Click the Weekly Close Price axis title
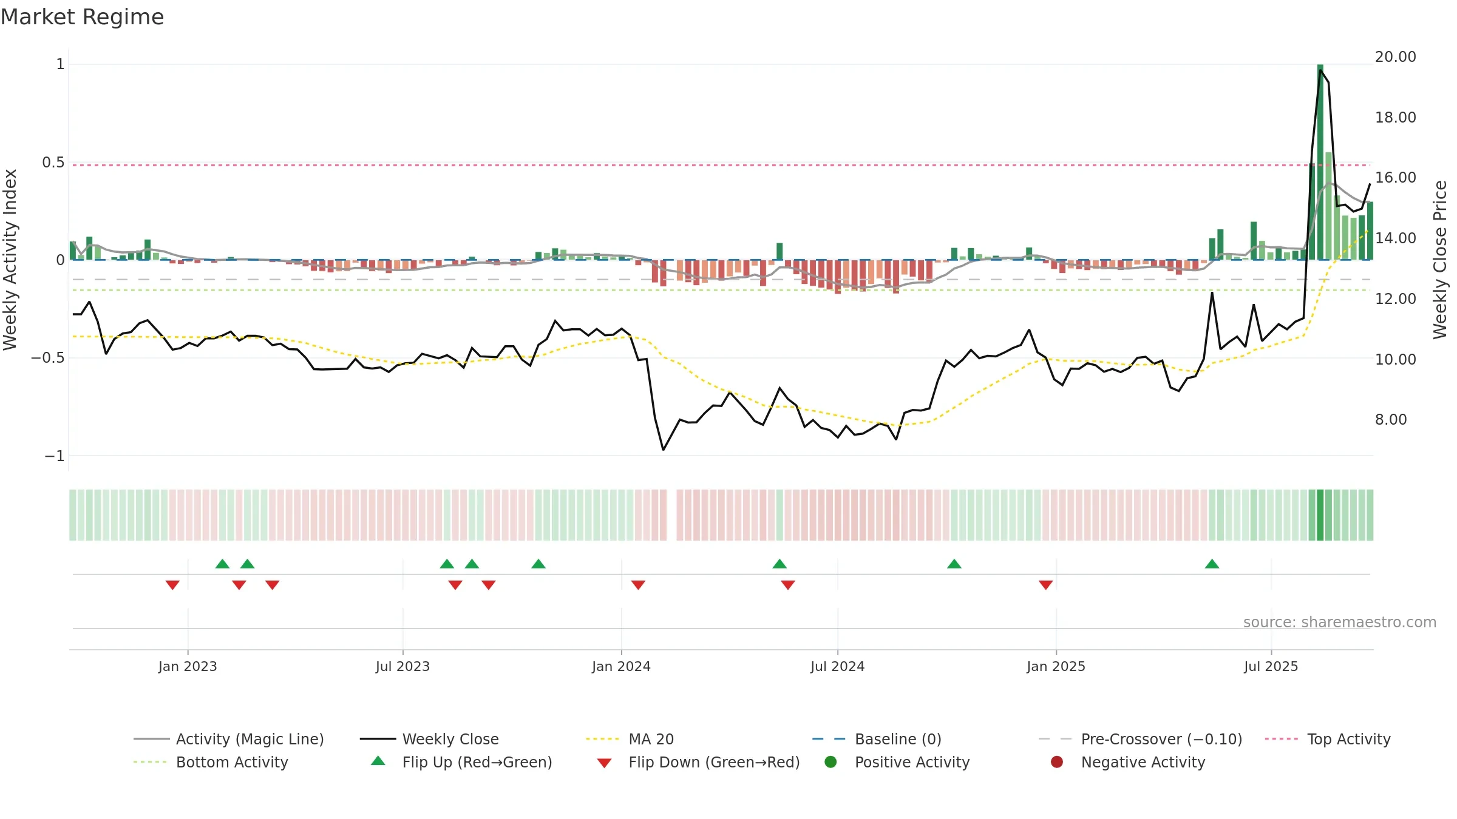Screen dimensions: 1457x819 (x=1440, y=260)
